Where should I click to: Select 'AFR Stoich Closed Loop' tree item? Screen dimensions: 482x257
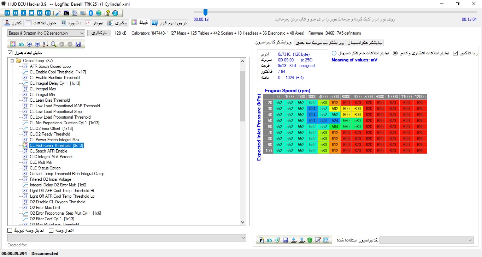point(50,66)
